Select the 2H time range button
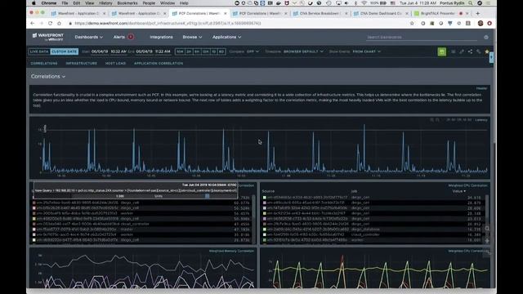 189,51
